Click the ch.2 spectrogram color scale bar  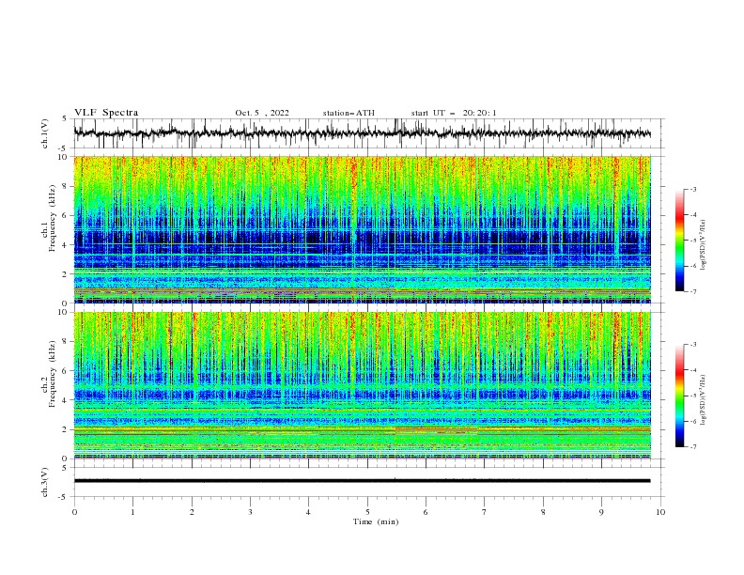click(679, 396)
